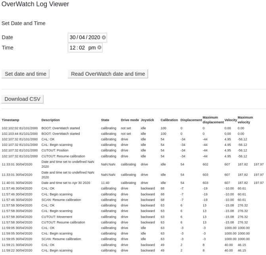The image size is (266, 255).
Task: Select the Description column header
Action: click(51, 120)
